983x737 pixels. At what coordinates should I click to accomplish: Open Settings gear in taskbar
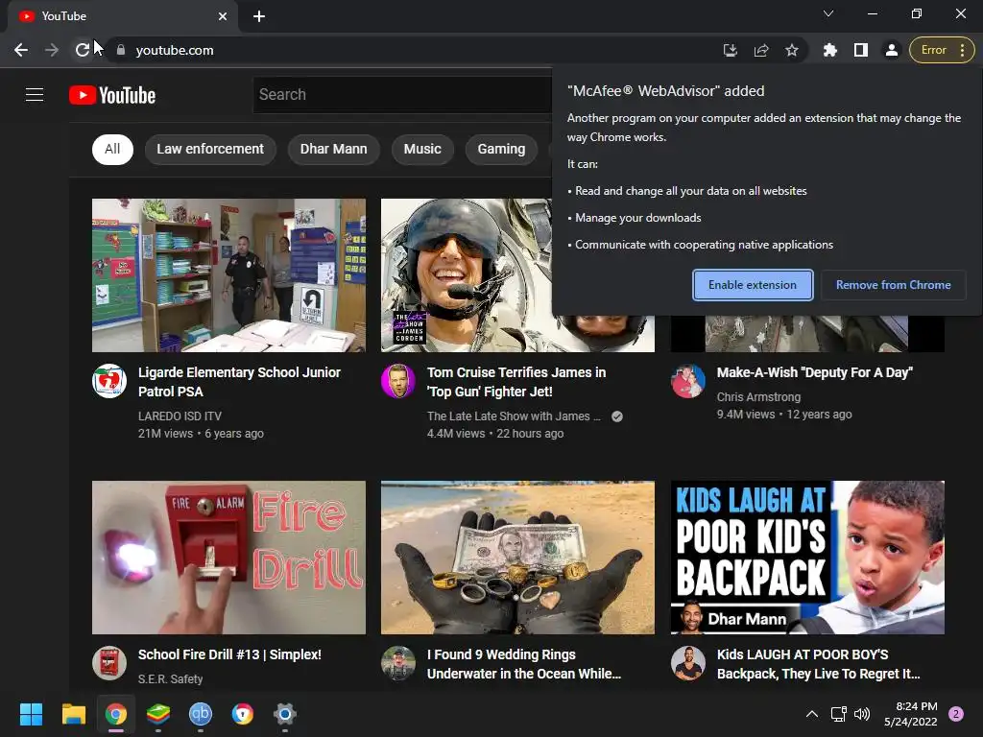click(x=284, y=714)
